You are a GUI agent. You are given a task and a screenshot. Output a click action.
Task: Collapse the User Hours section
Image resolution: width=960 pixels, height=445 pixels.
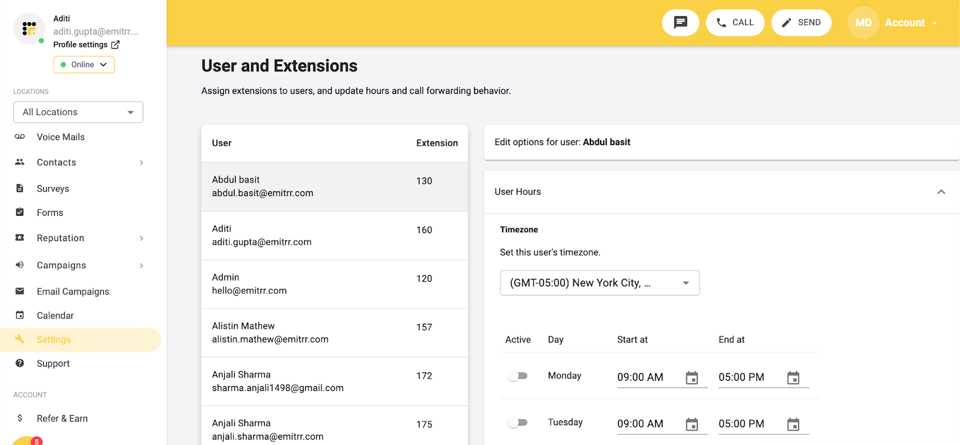[941, 192]
